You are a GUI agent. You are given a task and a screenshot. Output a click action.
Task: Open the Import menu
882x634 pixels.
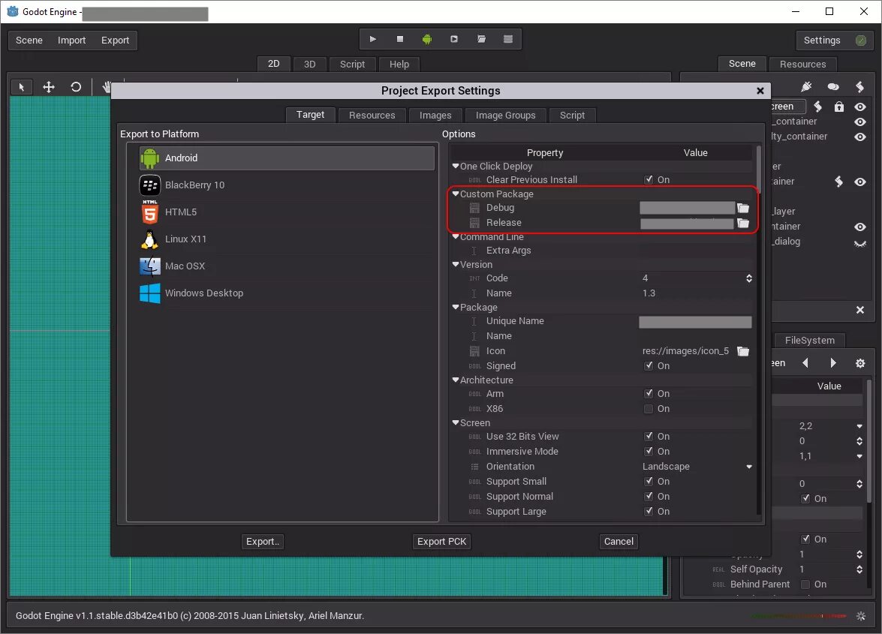click(71, 41)
